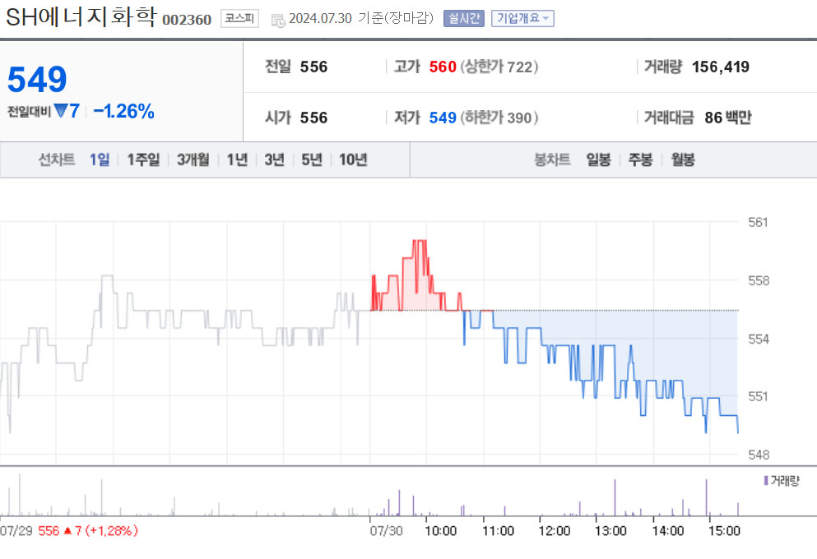Click the 코스피 market badge
The height and width of the screenshot is (559, 817).
[x=239, y=18]
